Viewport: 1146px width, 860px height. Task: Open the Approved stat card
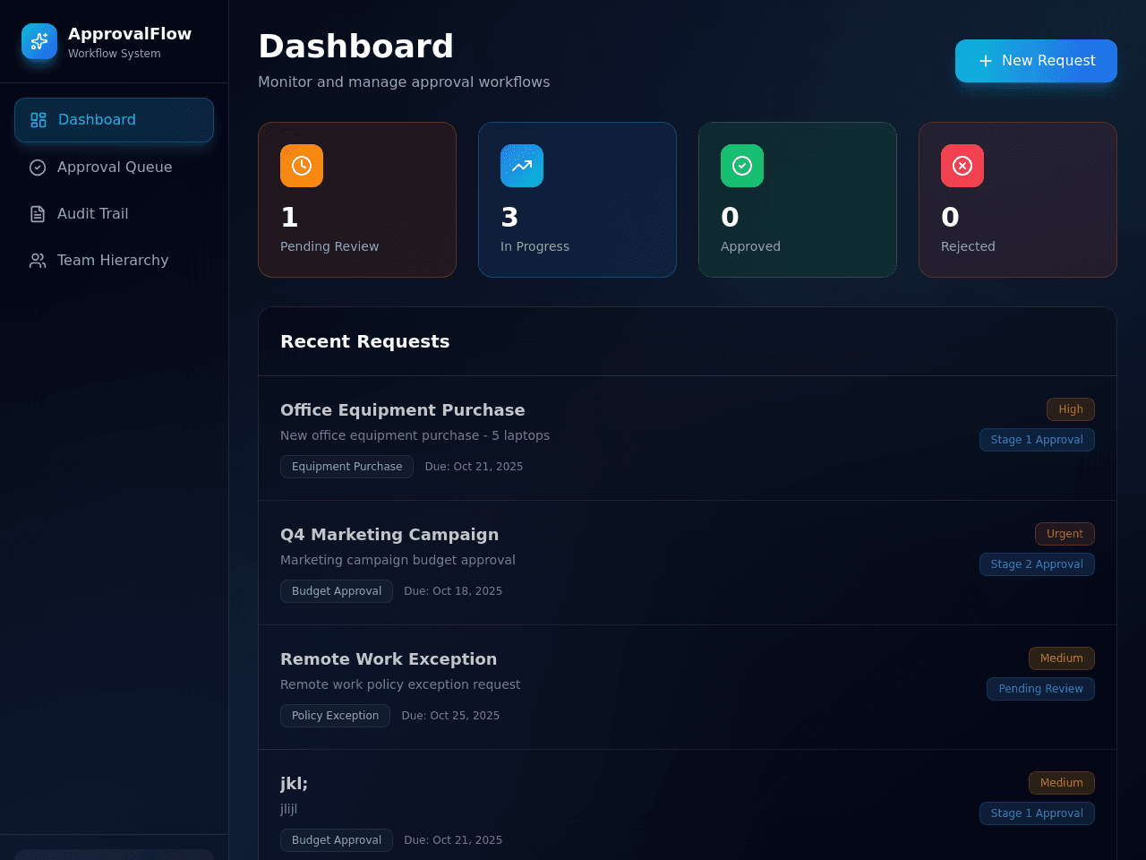coord(798,200)
